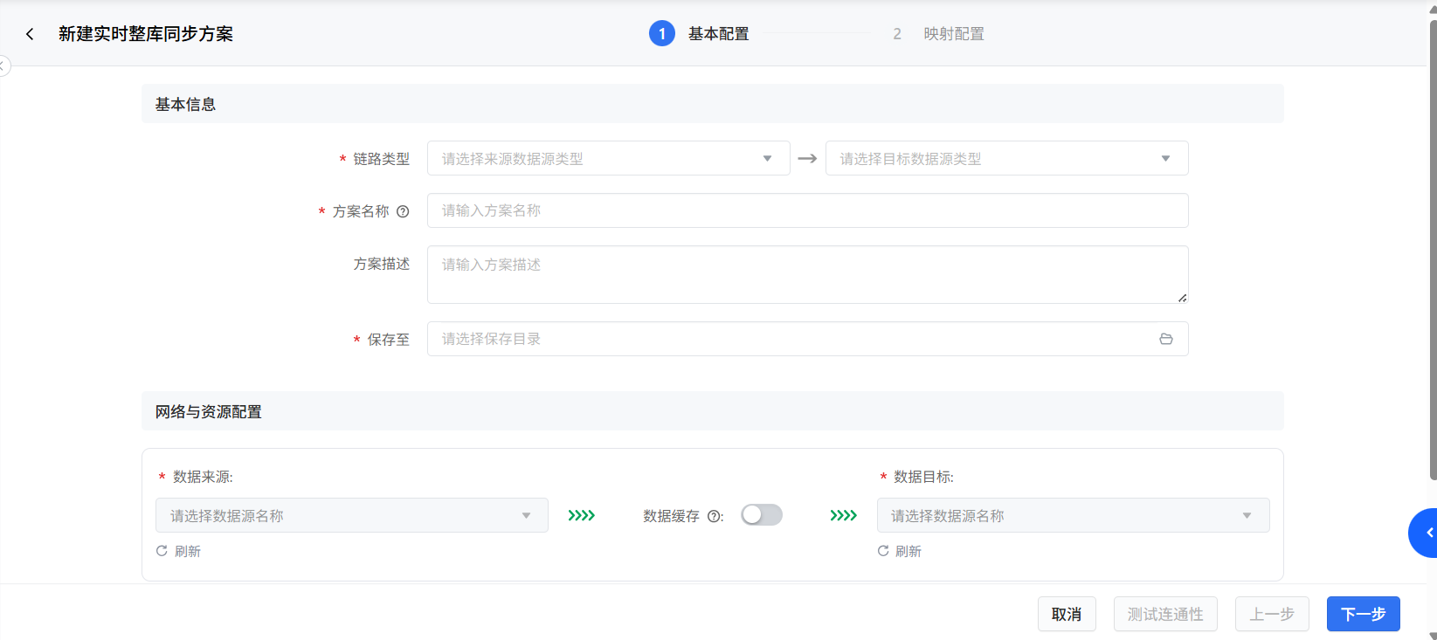This screenshot has height=640, width=1437.
Task: Focus the 请输入方案描述 text area
Action: (807, 274)
